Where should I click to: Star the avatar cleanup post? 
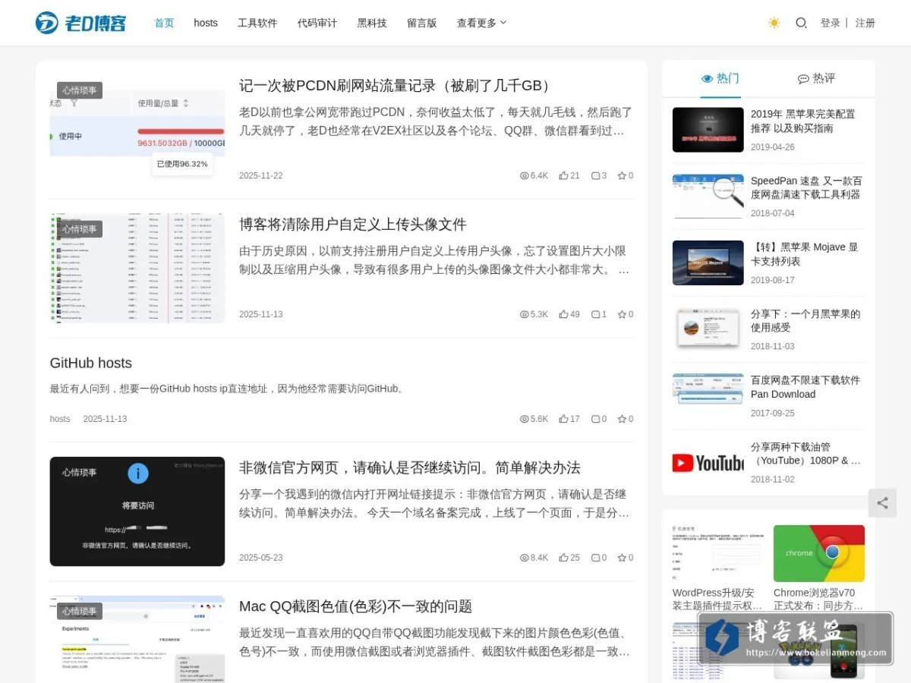coord(622,314)
